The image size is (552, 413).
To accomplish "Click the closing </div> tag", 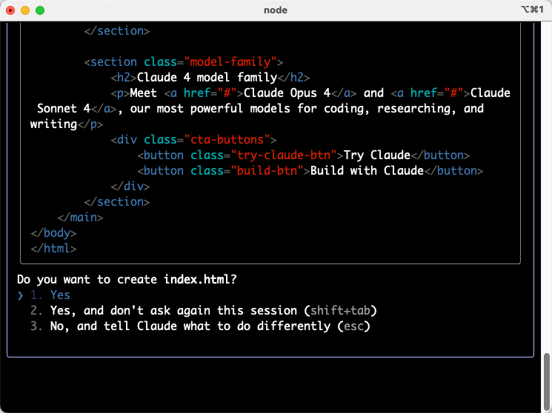I will click(x=130, y=186).
